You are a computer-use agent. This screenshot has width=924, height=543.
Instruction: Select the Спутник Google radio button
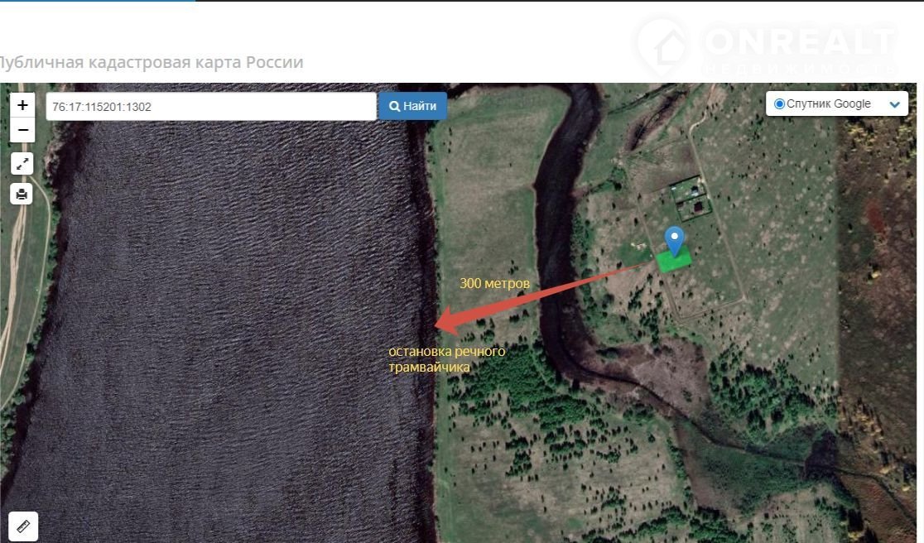coord(779,104)
